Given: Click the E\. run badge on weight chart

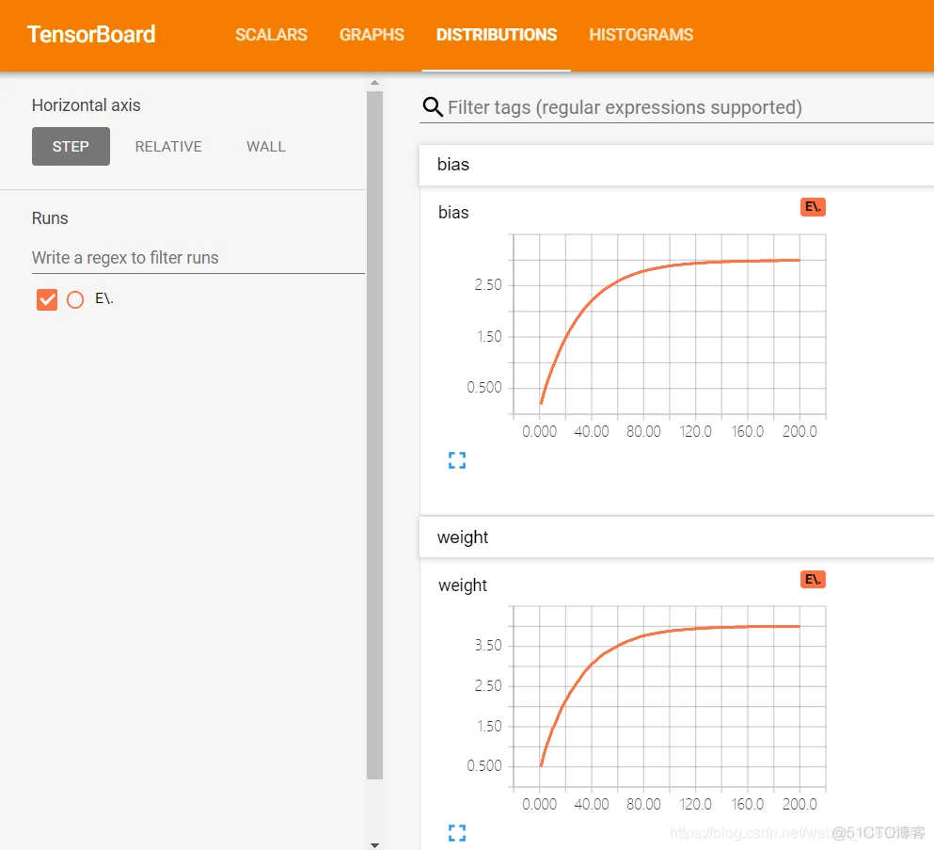Looking at the screenshot, I should 813,580.
